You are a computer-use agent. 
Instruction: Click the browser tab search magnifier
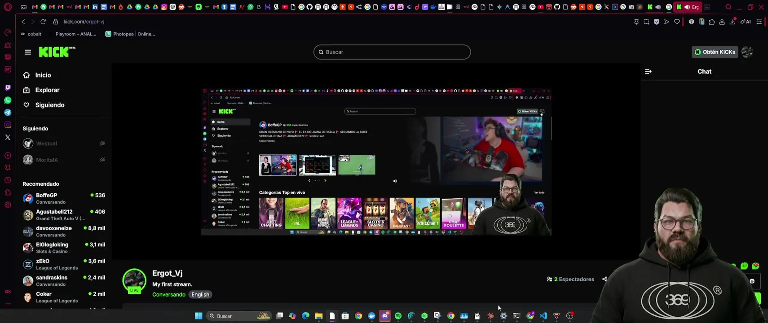click(x=728, y=7)
